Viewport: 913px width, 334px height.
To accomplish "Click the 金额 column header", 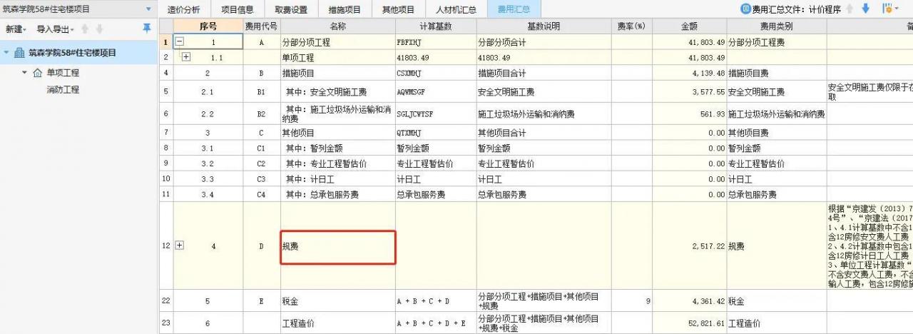I will 689,26.
